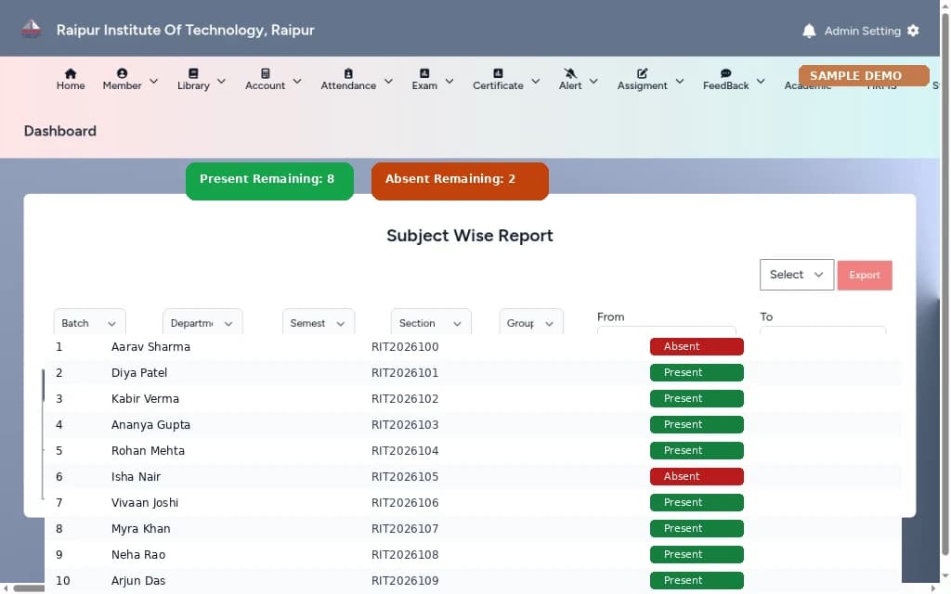The width and height of the screenshot is (951, 594).
Task: Open the Batch dropdown
Action: [x=90, y=322]
